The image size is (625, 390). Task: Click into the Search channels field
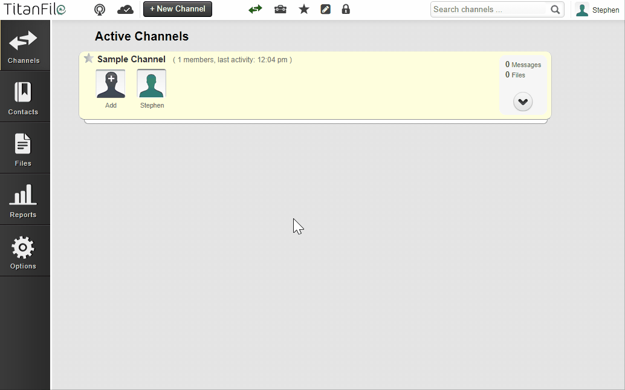point(488,10)
